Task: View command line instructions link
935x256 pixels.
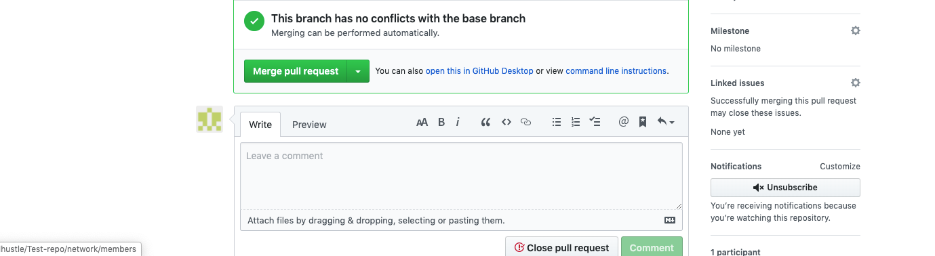Action: click(616, 70)
